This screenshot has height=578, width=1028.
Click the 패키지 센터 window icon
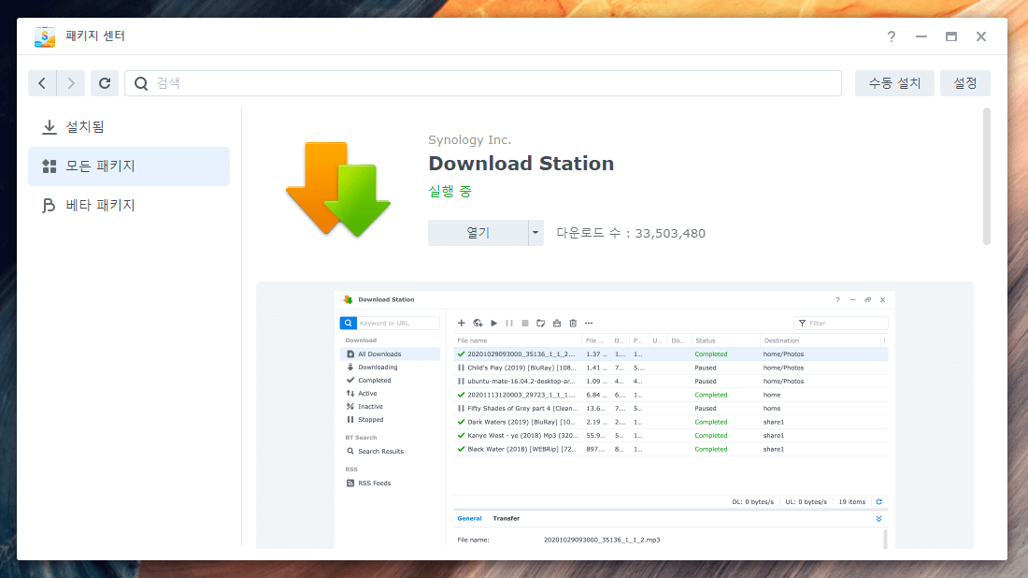coord(45,36)
